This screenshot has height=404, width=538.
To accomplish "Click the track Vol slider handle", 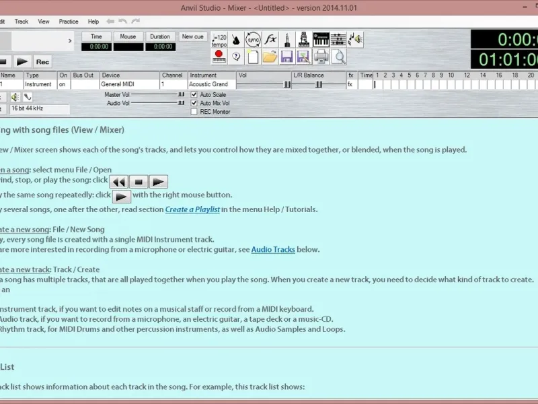I will 287,85.
